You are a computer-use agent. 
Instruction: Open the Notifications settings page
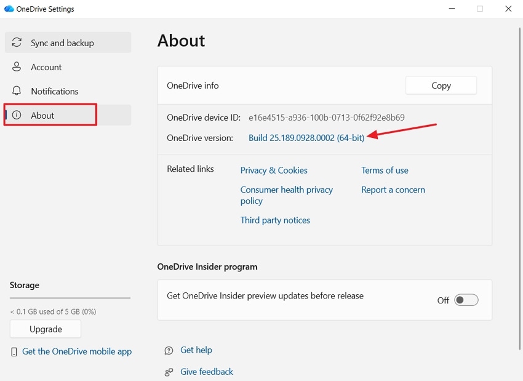point(55,90)
